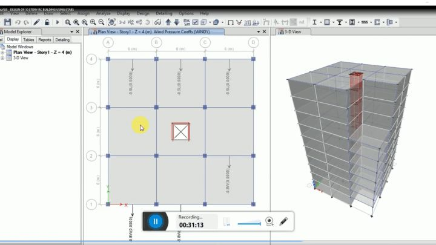436x245 pixels.
Task: Switch to Detailing tab in Model Explorer
Action: [62, 40]
